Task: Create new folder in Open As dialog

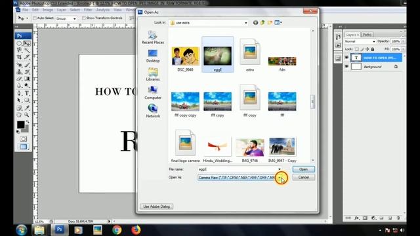Action: [270, 23]
